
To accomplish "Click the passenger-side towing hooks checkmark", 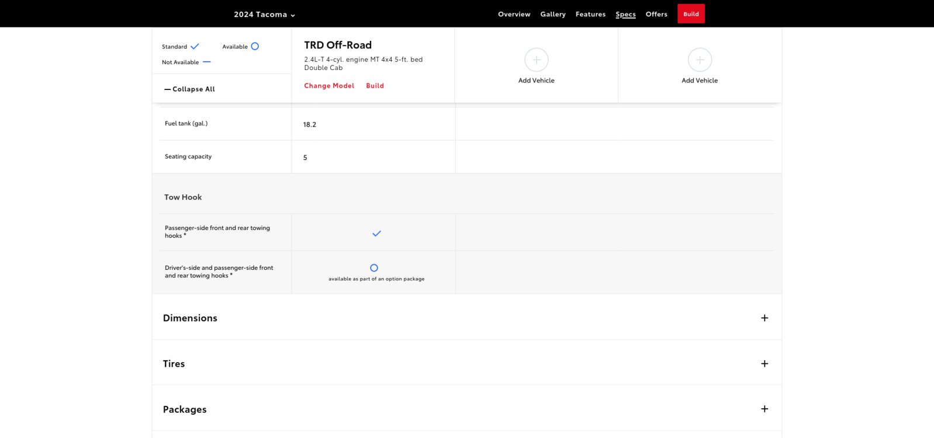I will pos(376,233).
